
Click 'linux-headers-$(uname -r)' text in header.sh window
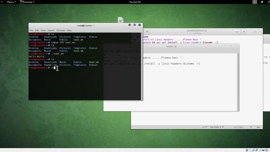coord(181,64)
